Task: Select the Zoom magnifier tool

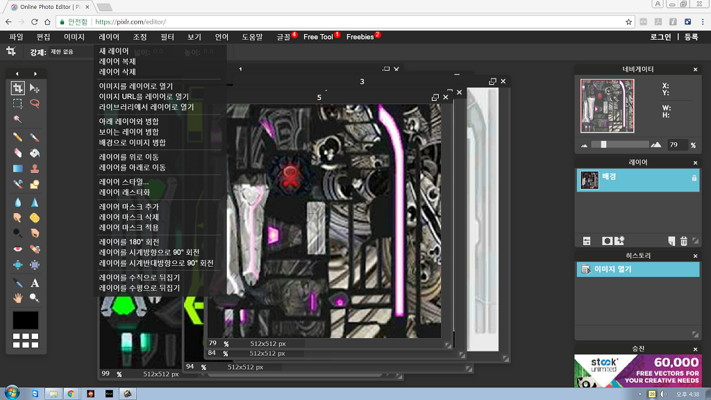Action: point(35,298)
